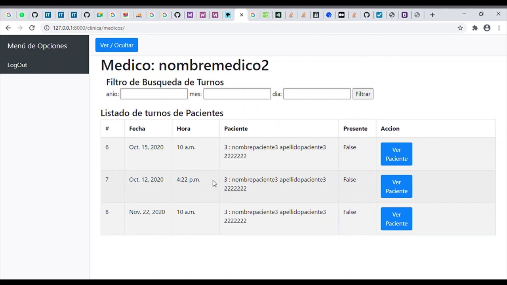Click the 10 a.m. cell in row 6
The height and width of the screenshot is (285, 507).
[x=186, y=147]
